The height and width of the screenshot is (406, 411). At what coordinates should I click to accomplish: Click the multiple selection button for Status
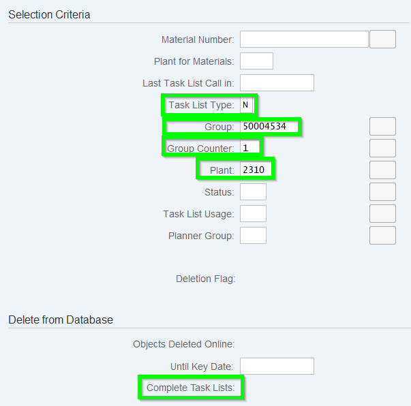pyautogui.click(x=382, y=192)
